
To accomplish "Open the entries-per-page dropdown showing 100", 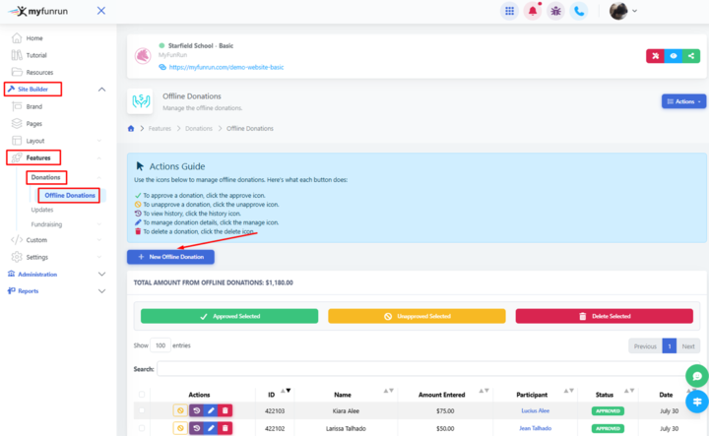I will pos(161,346).
